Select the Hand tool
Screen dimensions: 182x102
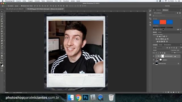click(x=2, y=56)
